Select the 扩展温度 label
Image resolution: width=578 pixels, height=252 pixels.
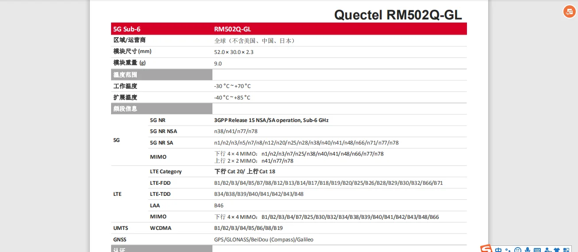[125, 97]
